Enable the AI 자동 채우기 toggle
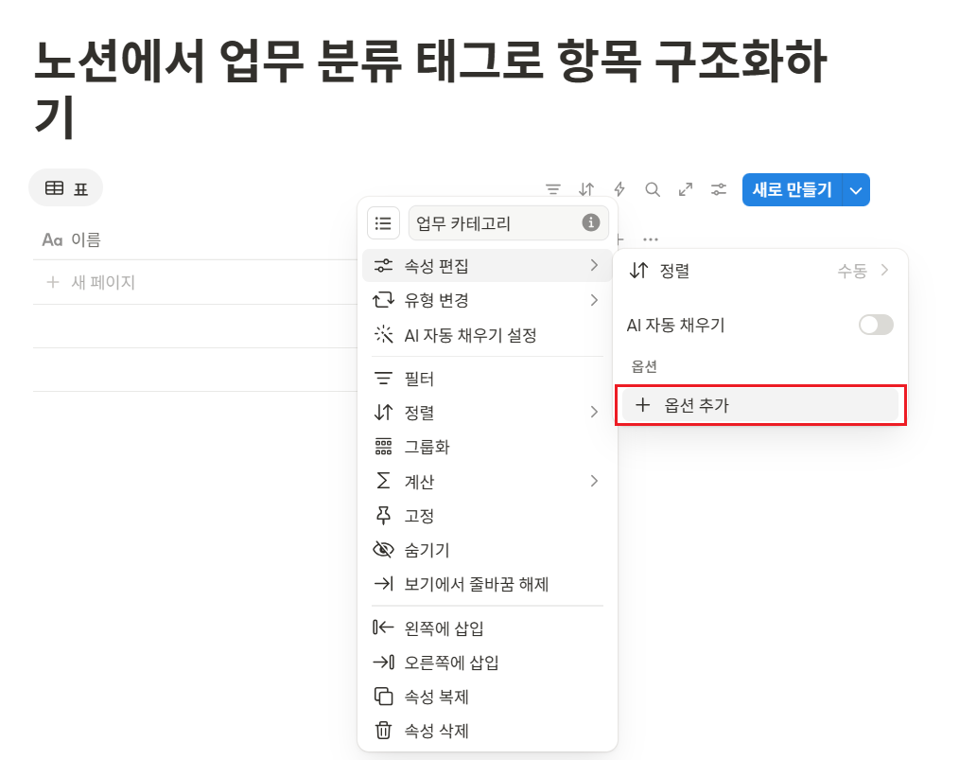Viewport: 959px width, 760px height. pyautogui.click(x=875, y=325)
